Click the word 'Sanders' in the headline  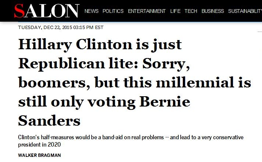(x=49, y=121)
